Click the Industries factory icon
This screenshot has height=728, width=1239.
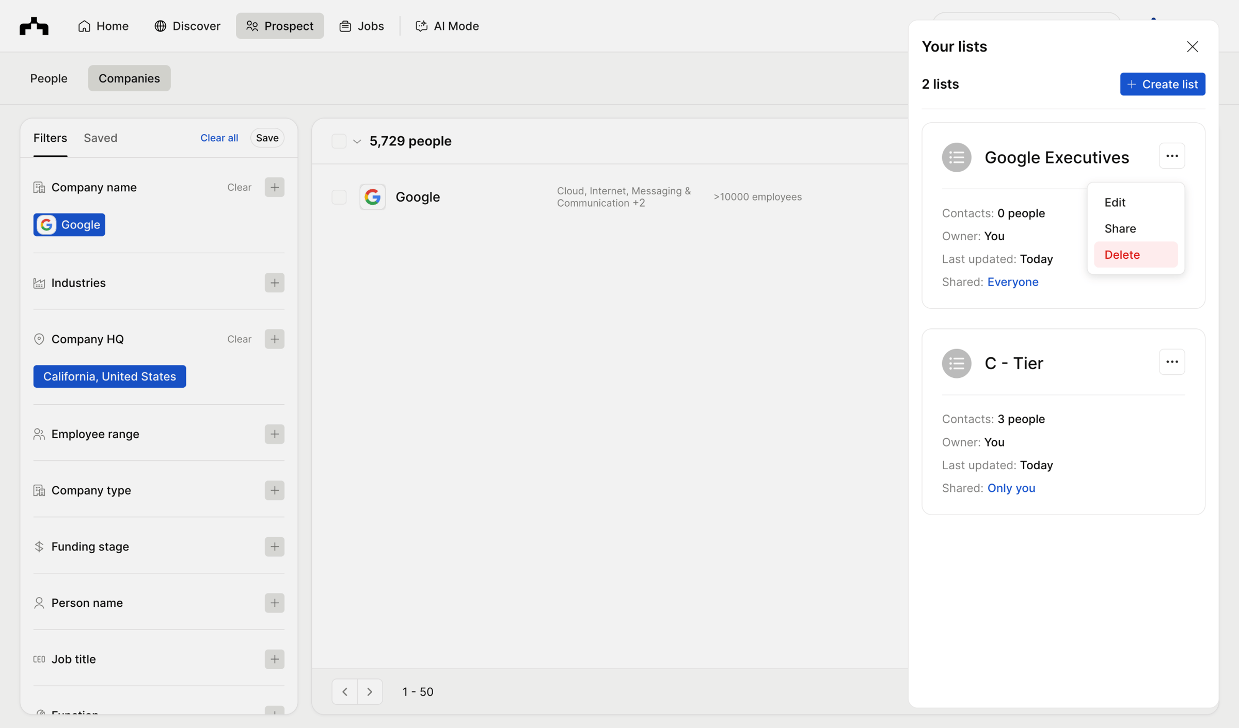(x=39, y=283)
